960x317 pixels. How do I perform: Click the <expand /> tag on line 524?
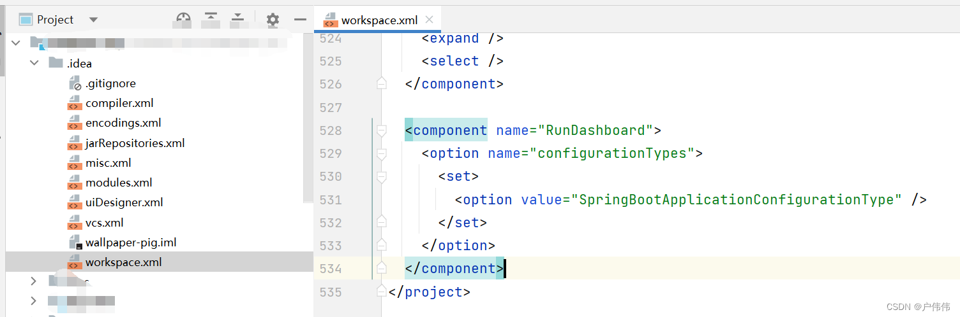point(463,38)
